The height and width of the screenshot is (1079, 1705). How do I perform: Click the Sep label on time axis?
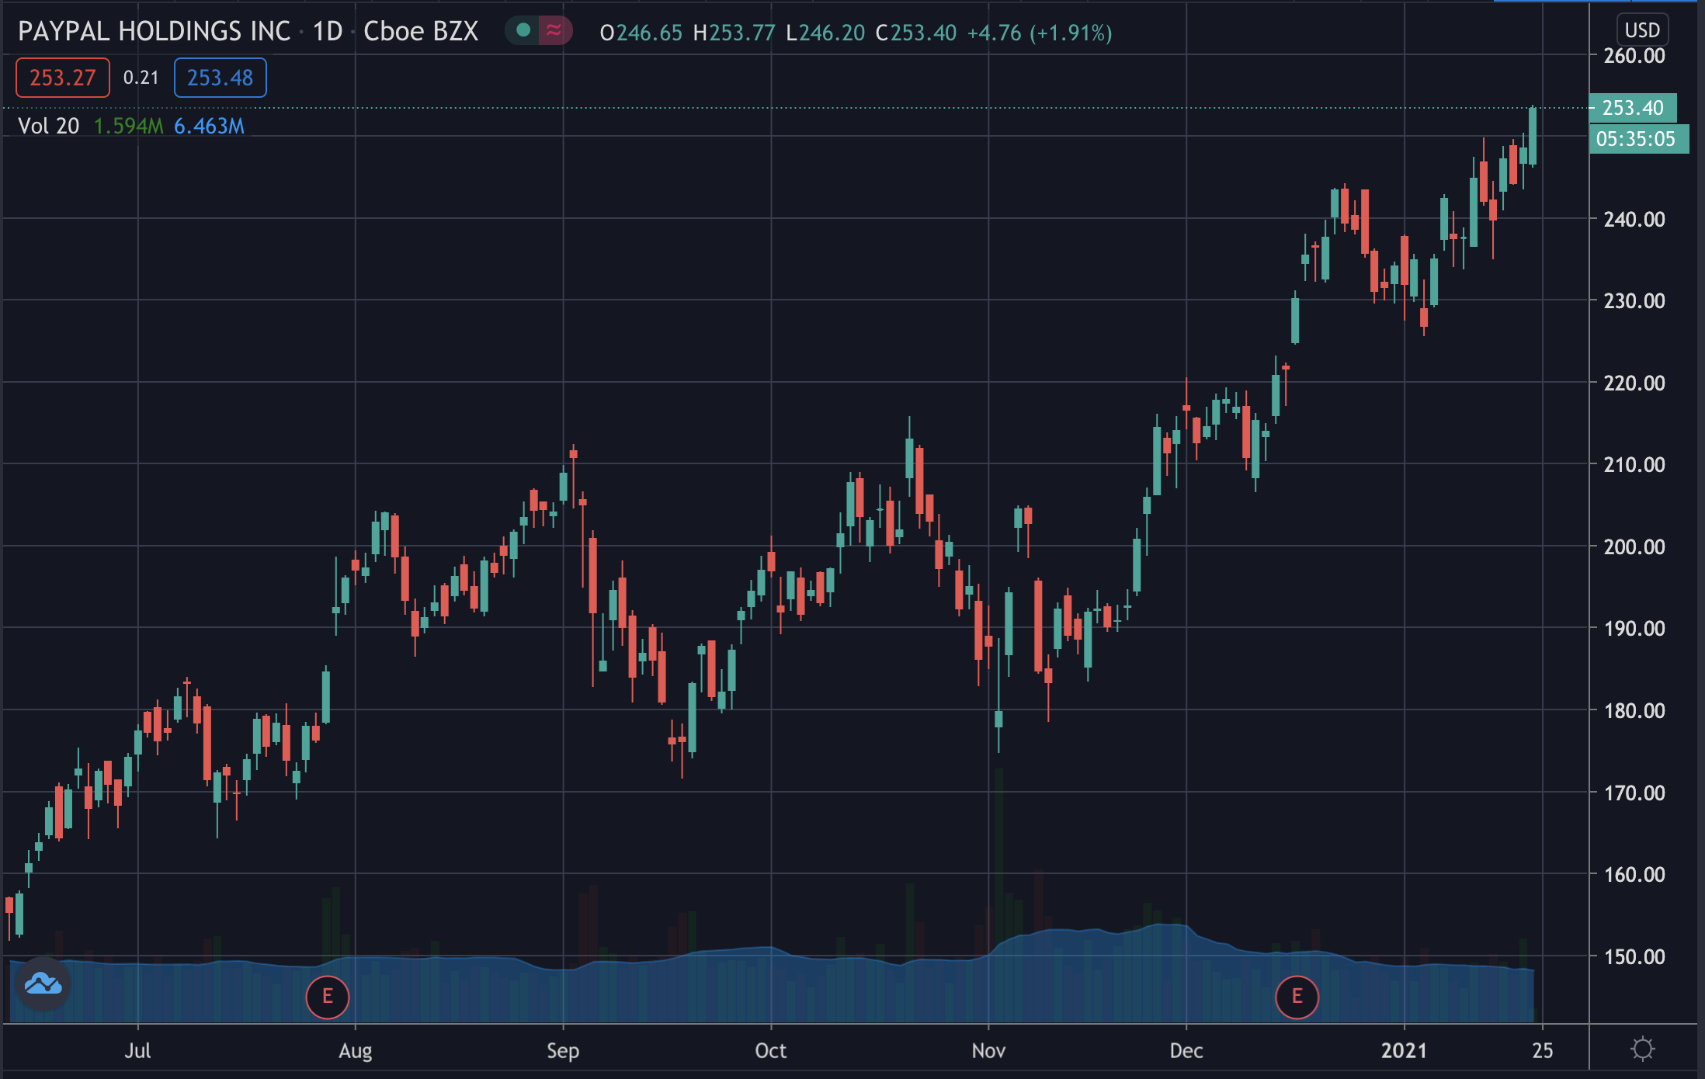pyautogui.click(x=563, y=1050)
